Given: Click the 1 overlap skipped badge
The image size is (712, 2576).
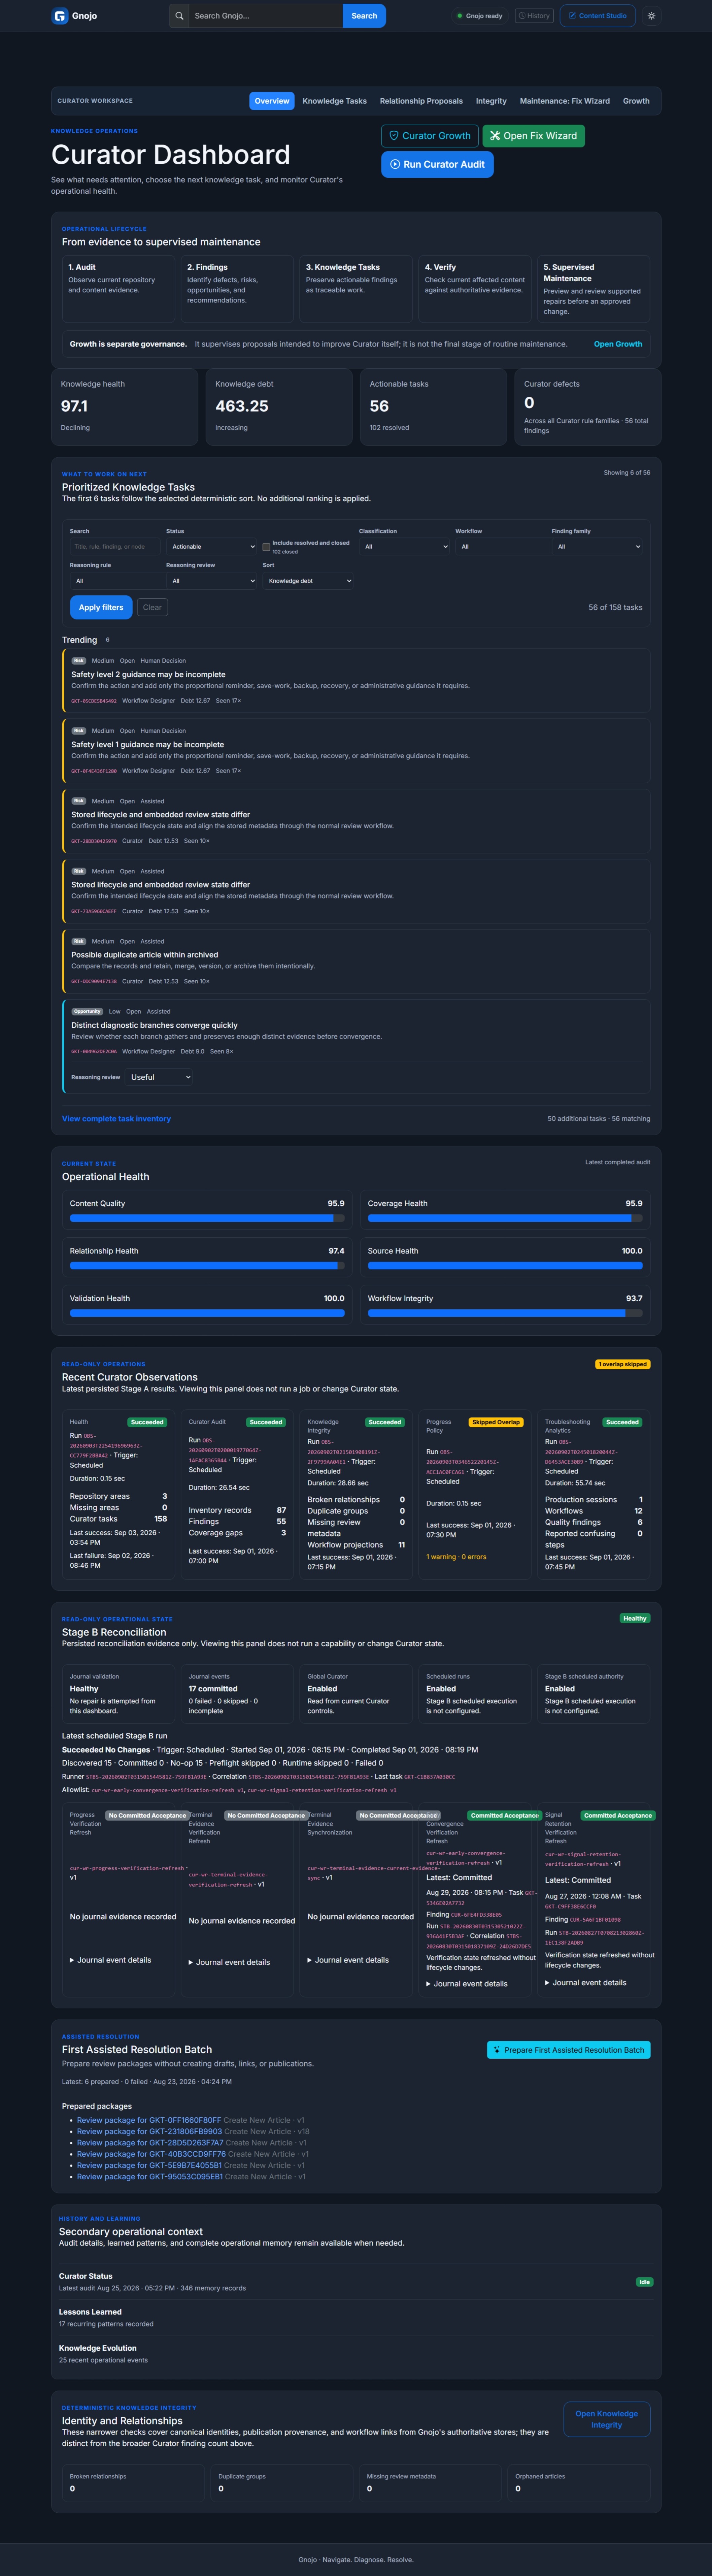Looking at the screenshot, I should click(x=623, y=1364).
